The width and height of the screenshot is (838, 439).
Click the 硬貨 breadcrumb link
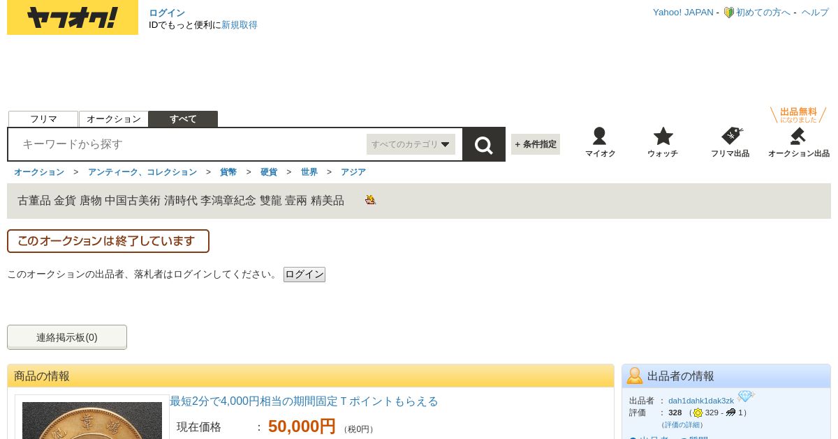click(269, 172)
